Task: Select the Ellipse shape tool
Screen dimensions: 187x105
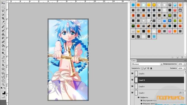Action: (x=3, y=69)
